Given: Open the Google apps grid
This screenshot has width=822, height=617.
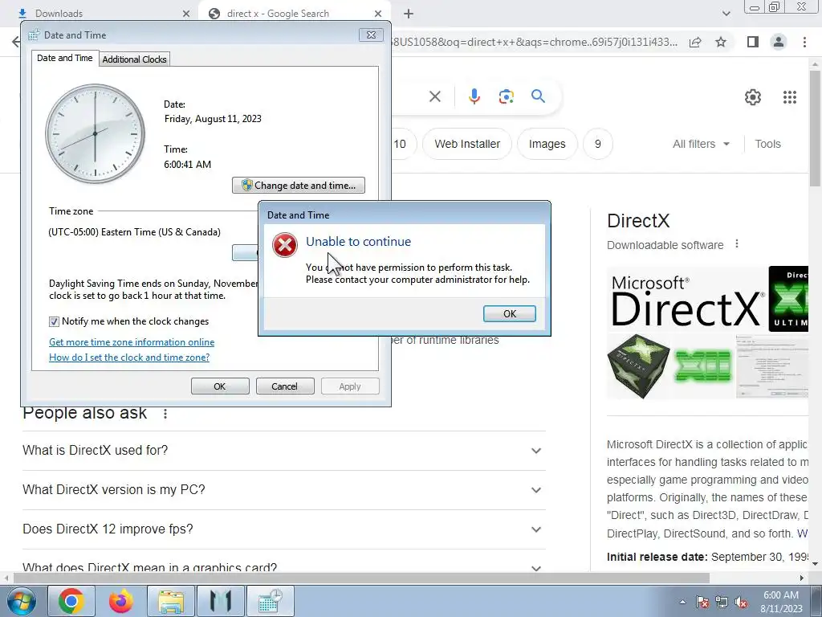Looking at the screenshot, I should [x=790, y=97].
